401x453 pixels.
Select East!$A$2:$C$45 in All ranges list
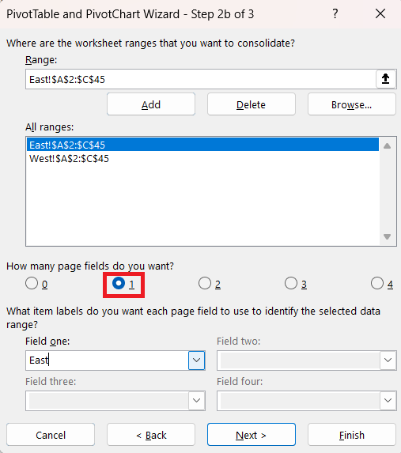tap(202, 145)
